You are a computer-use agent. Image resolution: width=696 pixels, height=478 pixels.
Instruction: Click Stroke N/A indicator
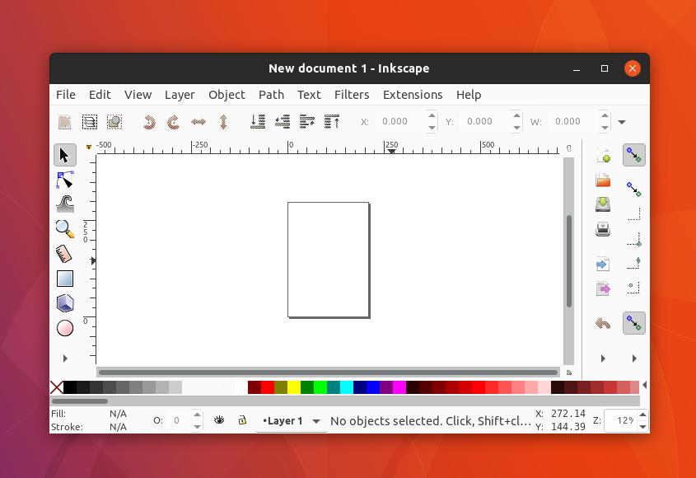[x=118, y=427]
